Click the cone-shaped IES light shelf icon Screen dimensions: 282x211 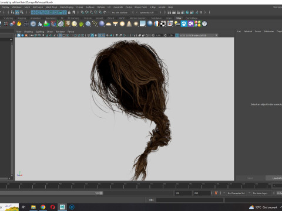tap(129, 24)
